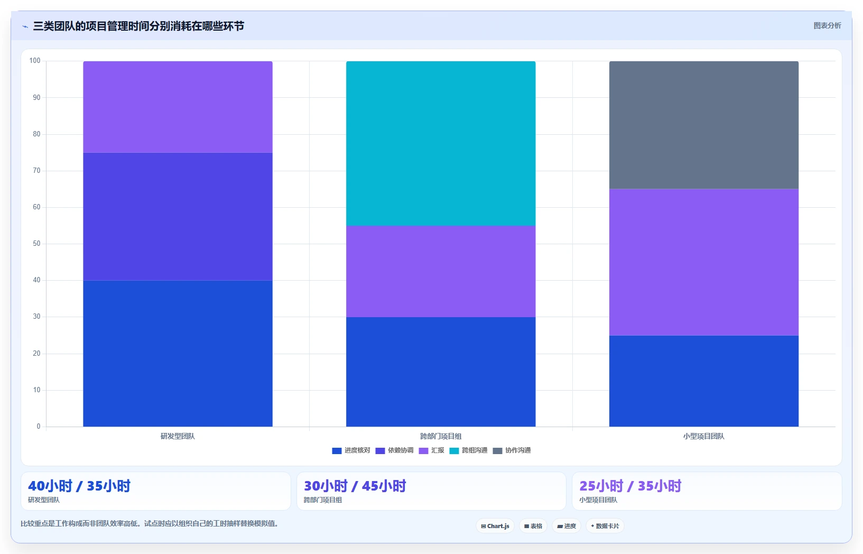Click the 研发型团队 x-axis label

178,436
